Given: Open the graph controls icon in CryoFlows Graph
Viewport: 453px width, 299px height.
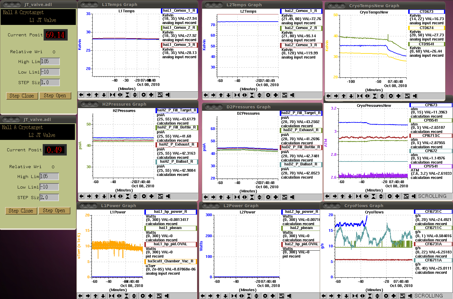Looking at the screenshot, I should pos(402,296).
